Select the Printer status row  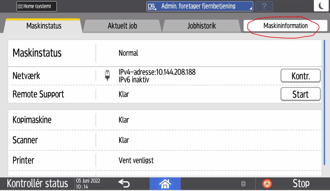165,160
